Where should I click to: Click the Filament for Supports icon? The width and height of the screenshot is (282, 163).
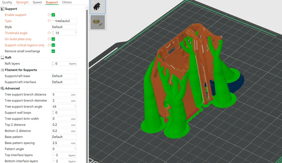pyautogui.click(x=2, y=70)
